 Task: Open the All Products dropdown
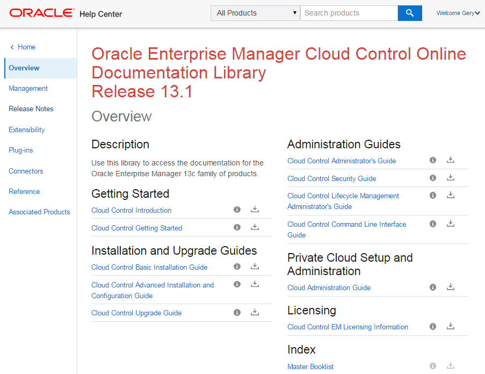coord(255,13)
